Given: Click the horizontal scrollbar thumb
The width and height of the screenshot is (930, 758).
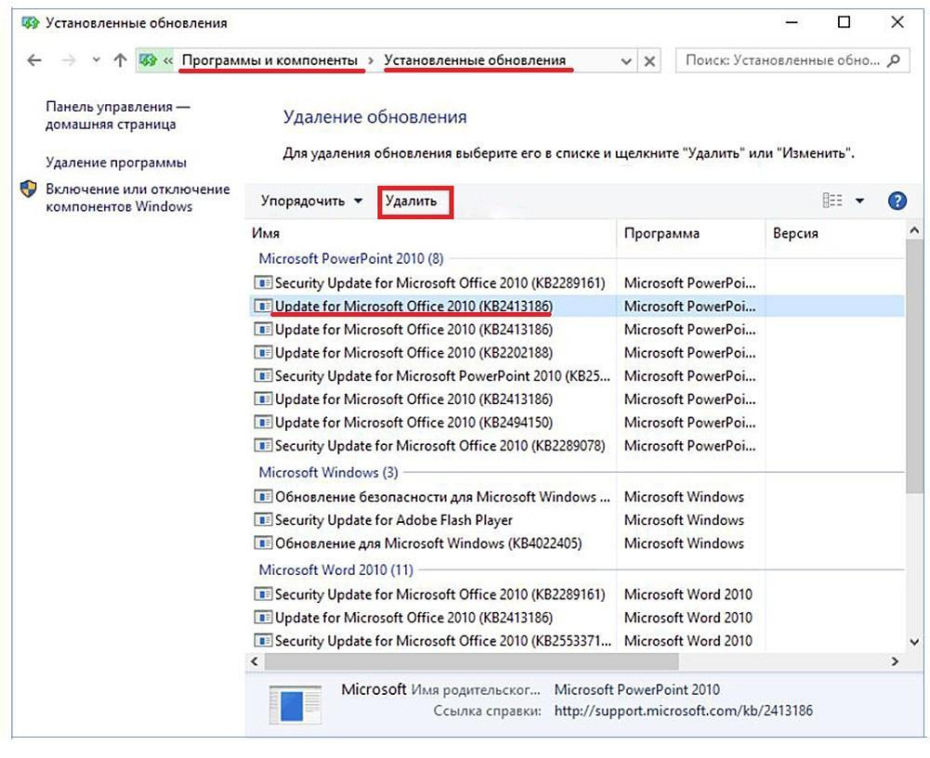Looking at the screenshot, I should 472,661.
